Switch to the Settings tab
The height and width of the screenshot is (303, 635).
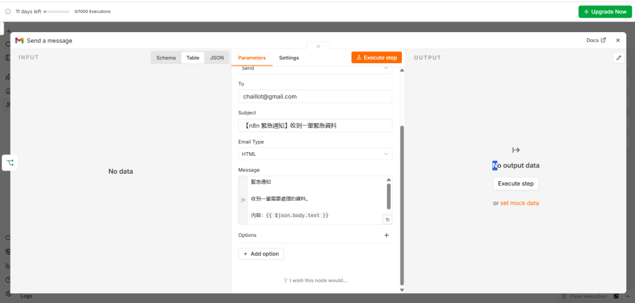point(289,58)
